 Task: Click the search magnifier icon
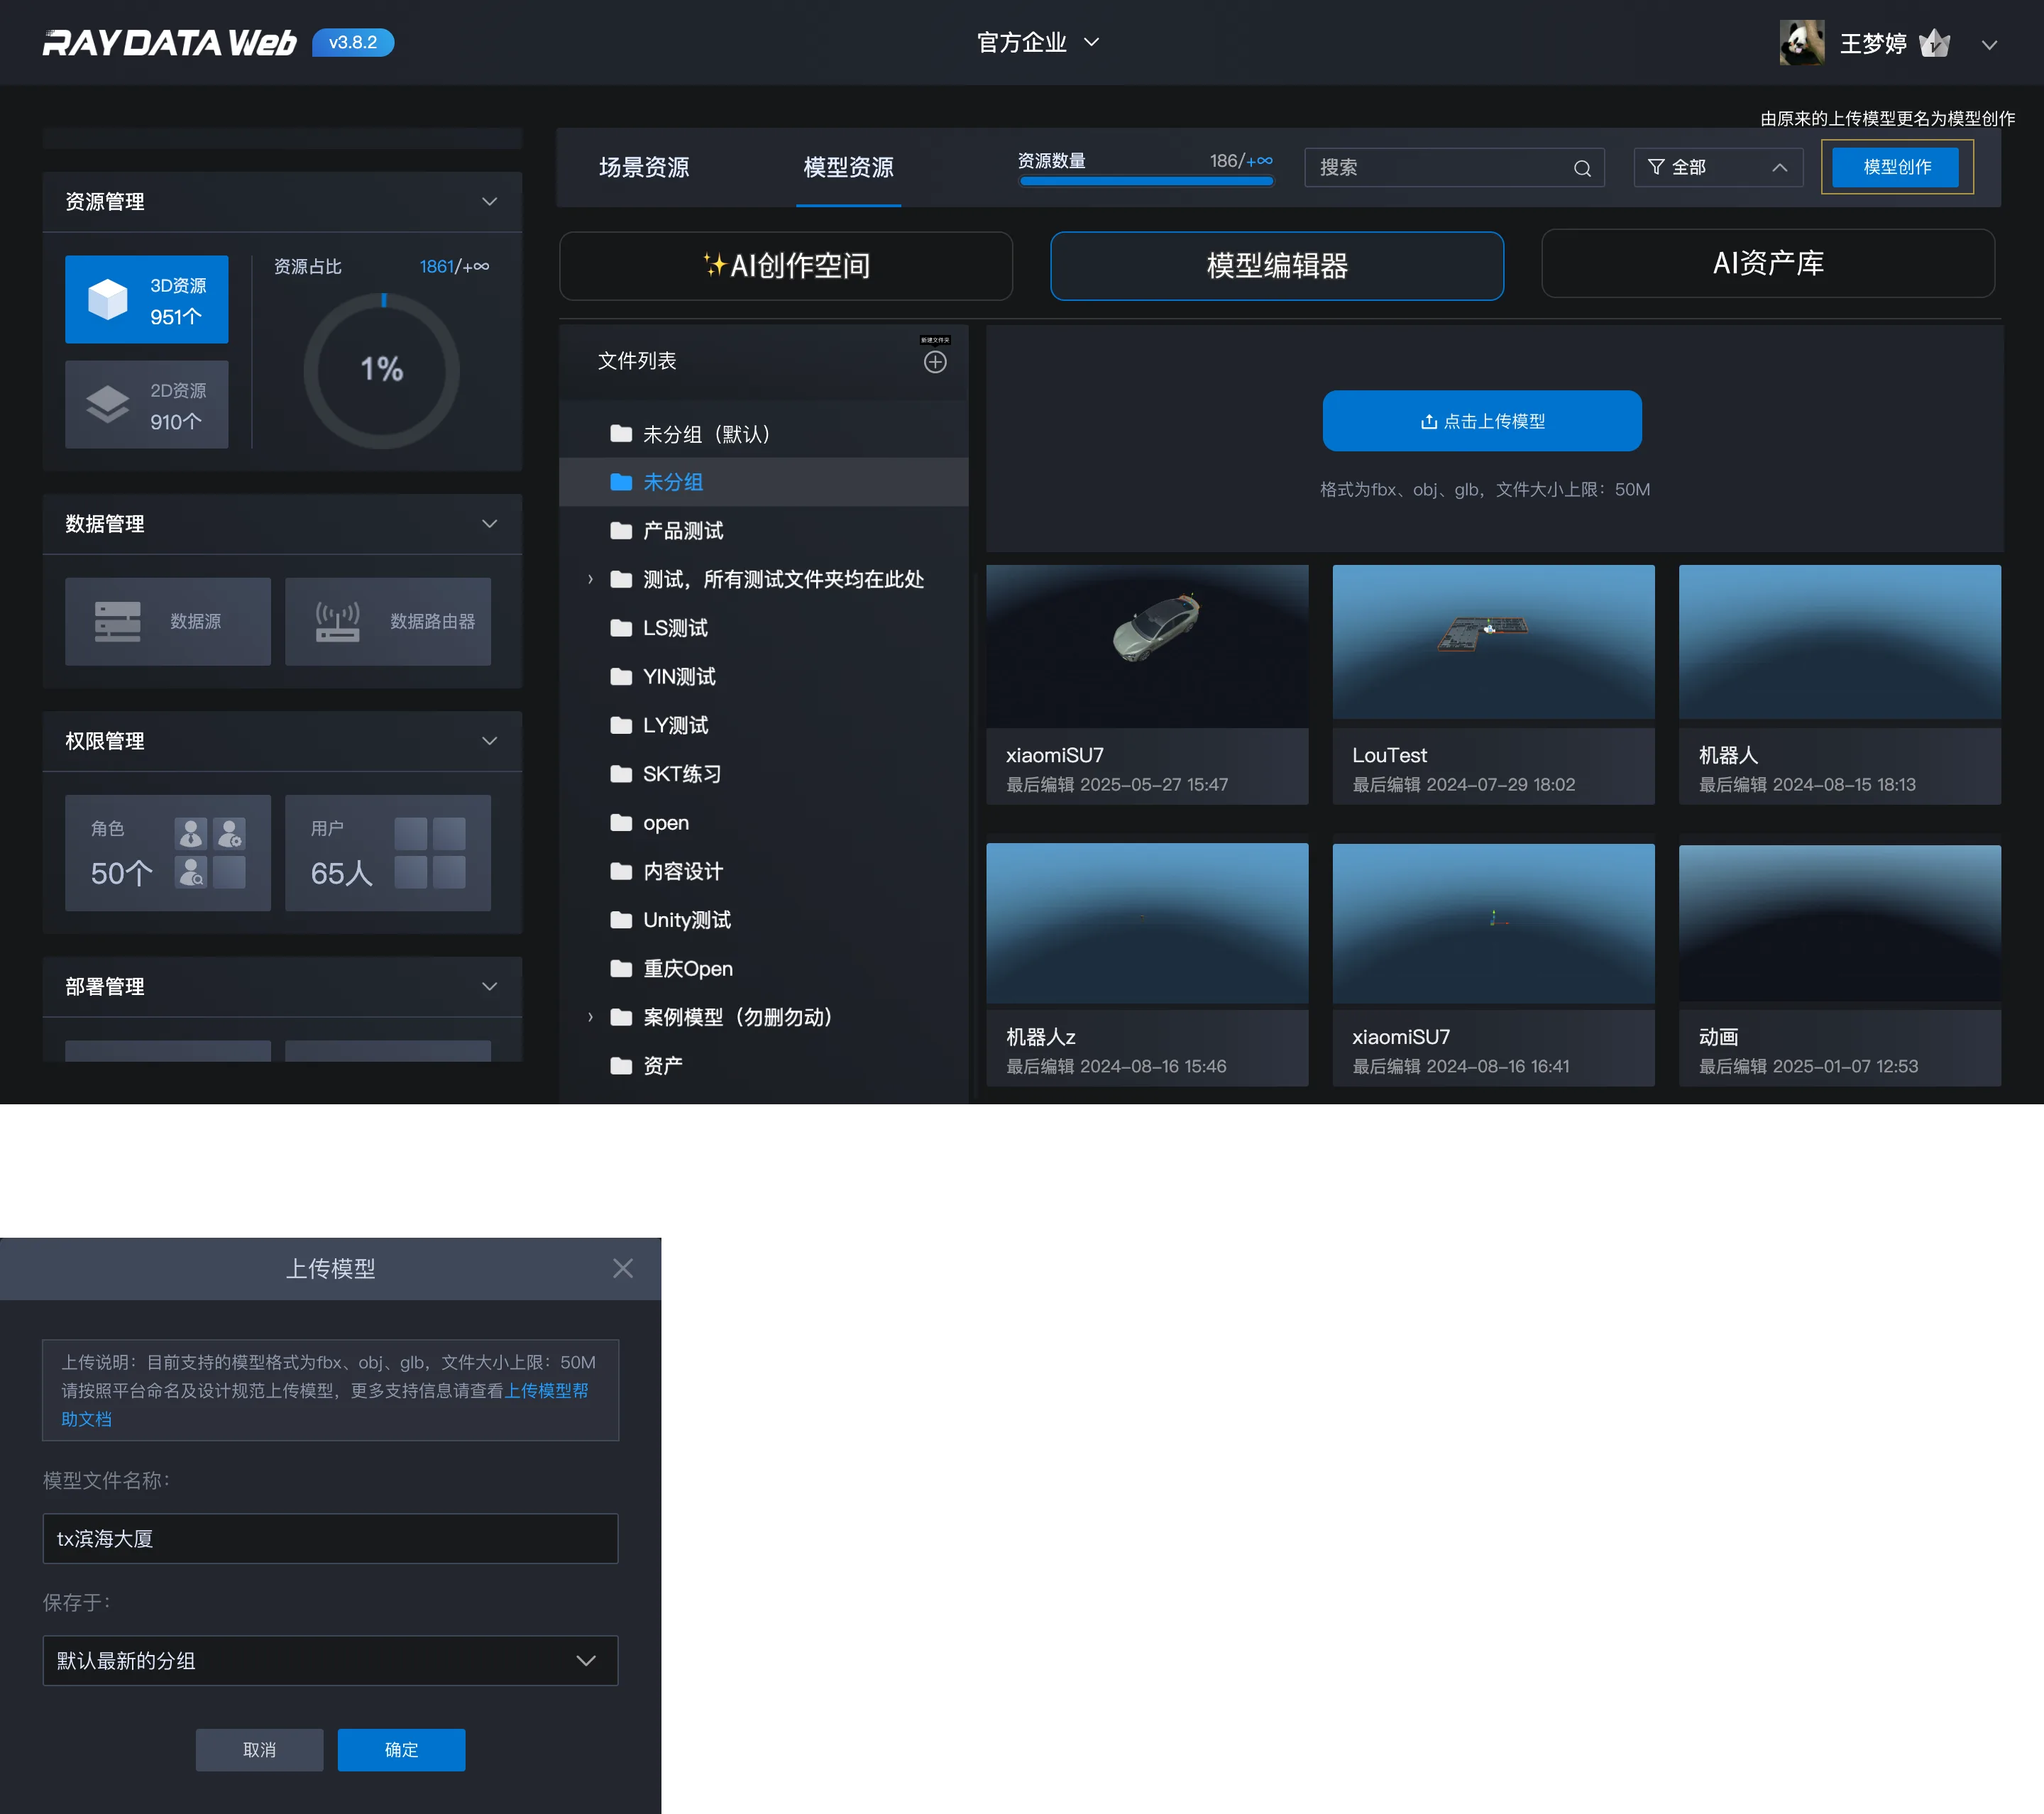coord(1582,168)
